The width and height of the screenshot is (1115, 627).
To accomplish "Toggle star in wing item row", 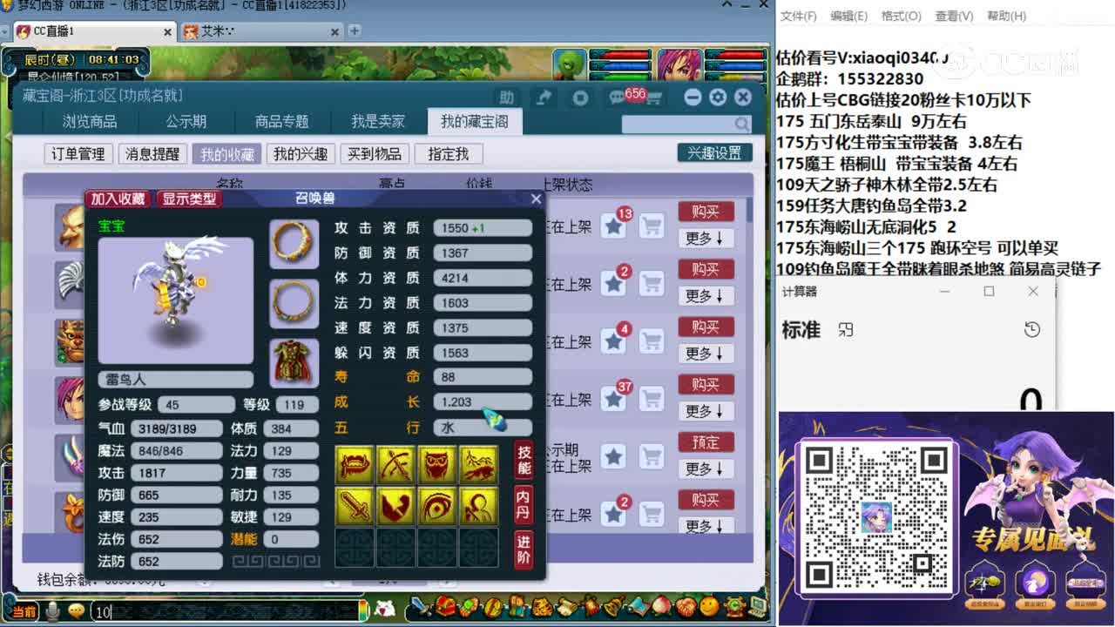I will coord(614,285).
